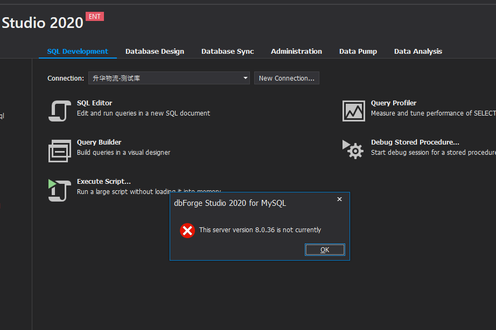Viewport: 496px width, 330px height.
Task: Confirm the error dialog with OK
Action: pos(325,250)
